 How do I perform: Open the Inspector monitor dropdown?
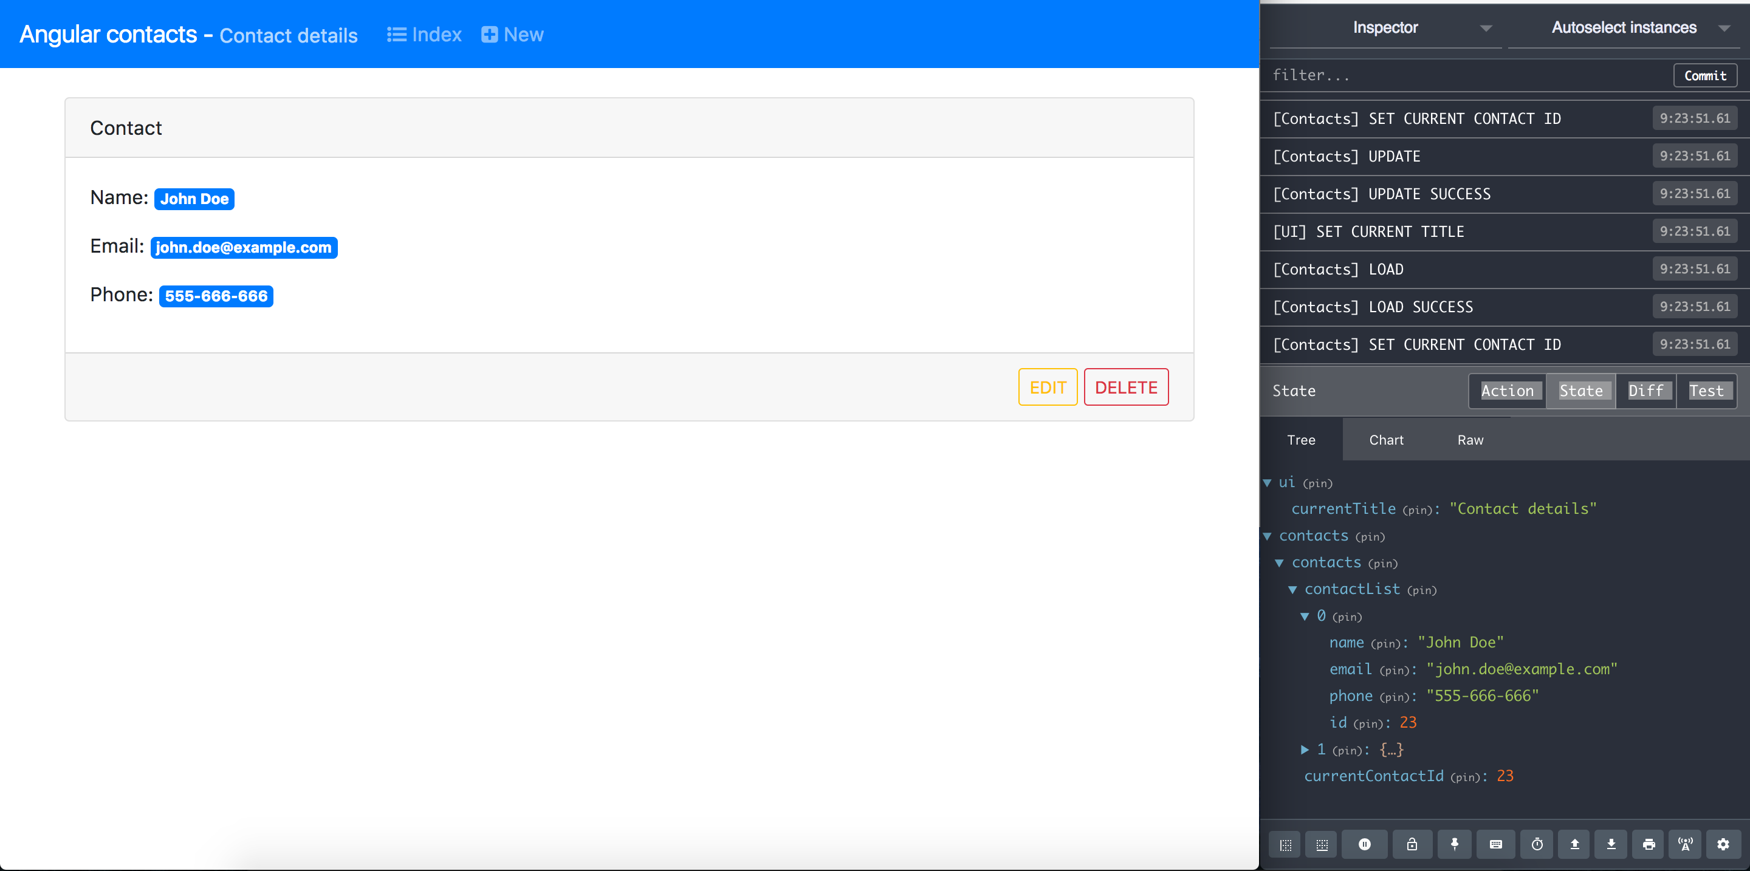coord(1386,28)
